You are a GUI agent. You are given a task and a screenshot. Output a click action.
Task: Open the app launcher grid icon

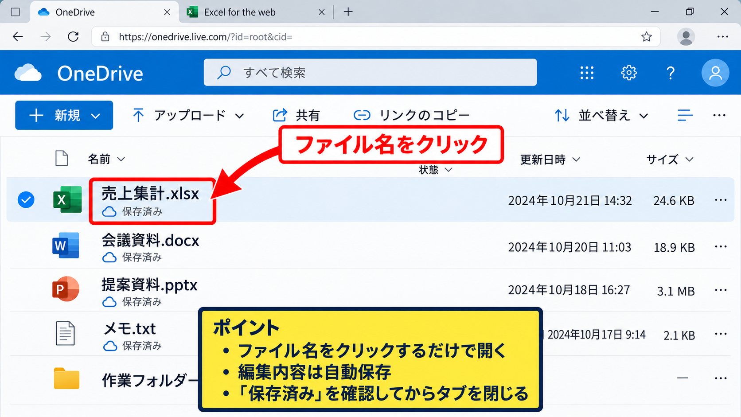(x=587, y=73)
